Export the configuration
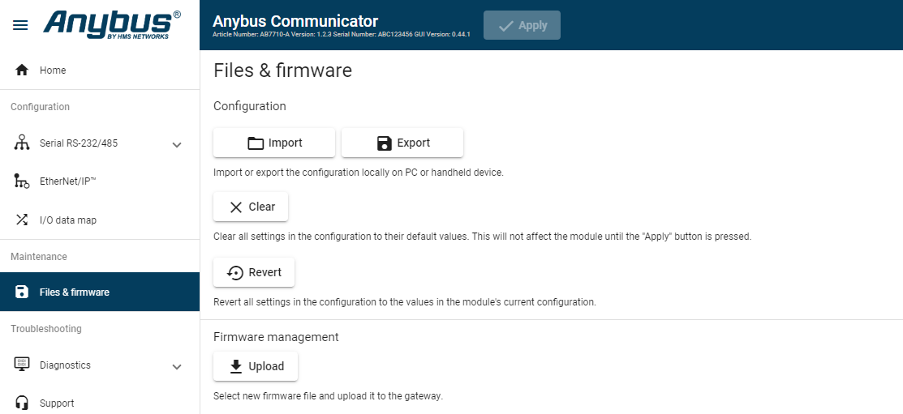Image resolution: width=903 pixels, height=414 pixels. (x=402, y=143)
